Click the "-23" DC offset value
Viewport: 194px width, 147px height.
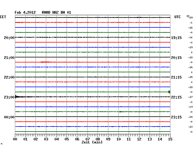coord(190,127)
